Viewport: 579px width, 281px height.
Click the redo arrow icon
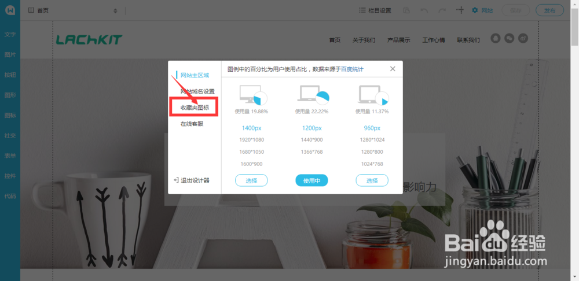442,10
